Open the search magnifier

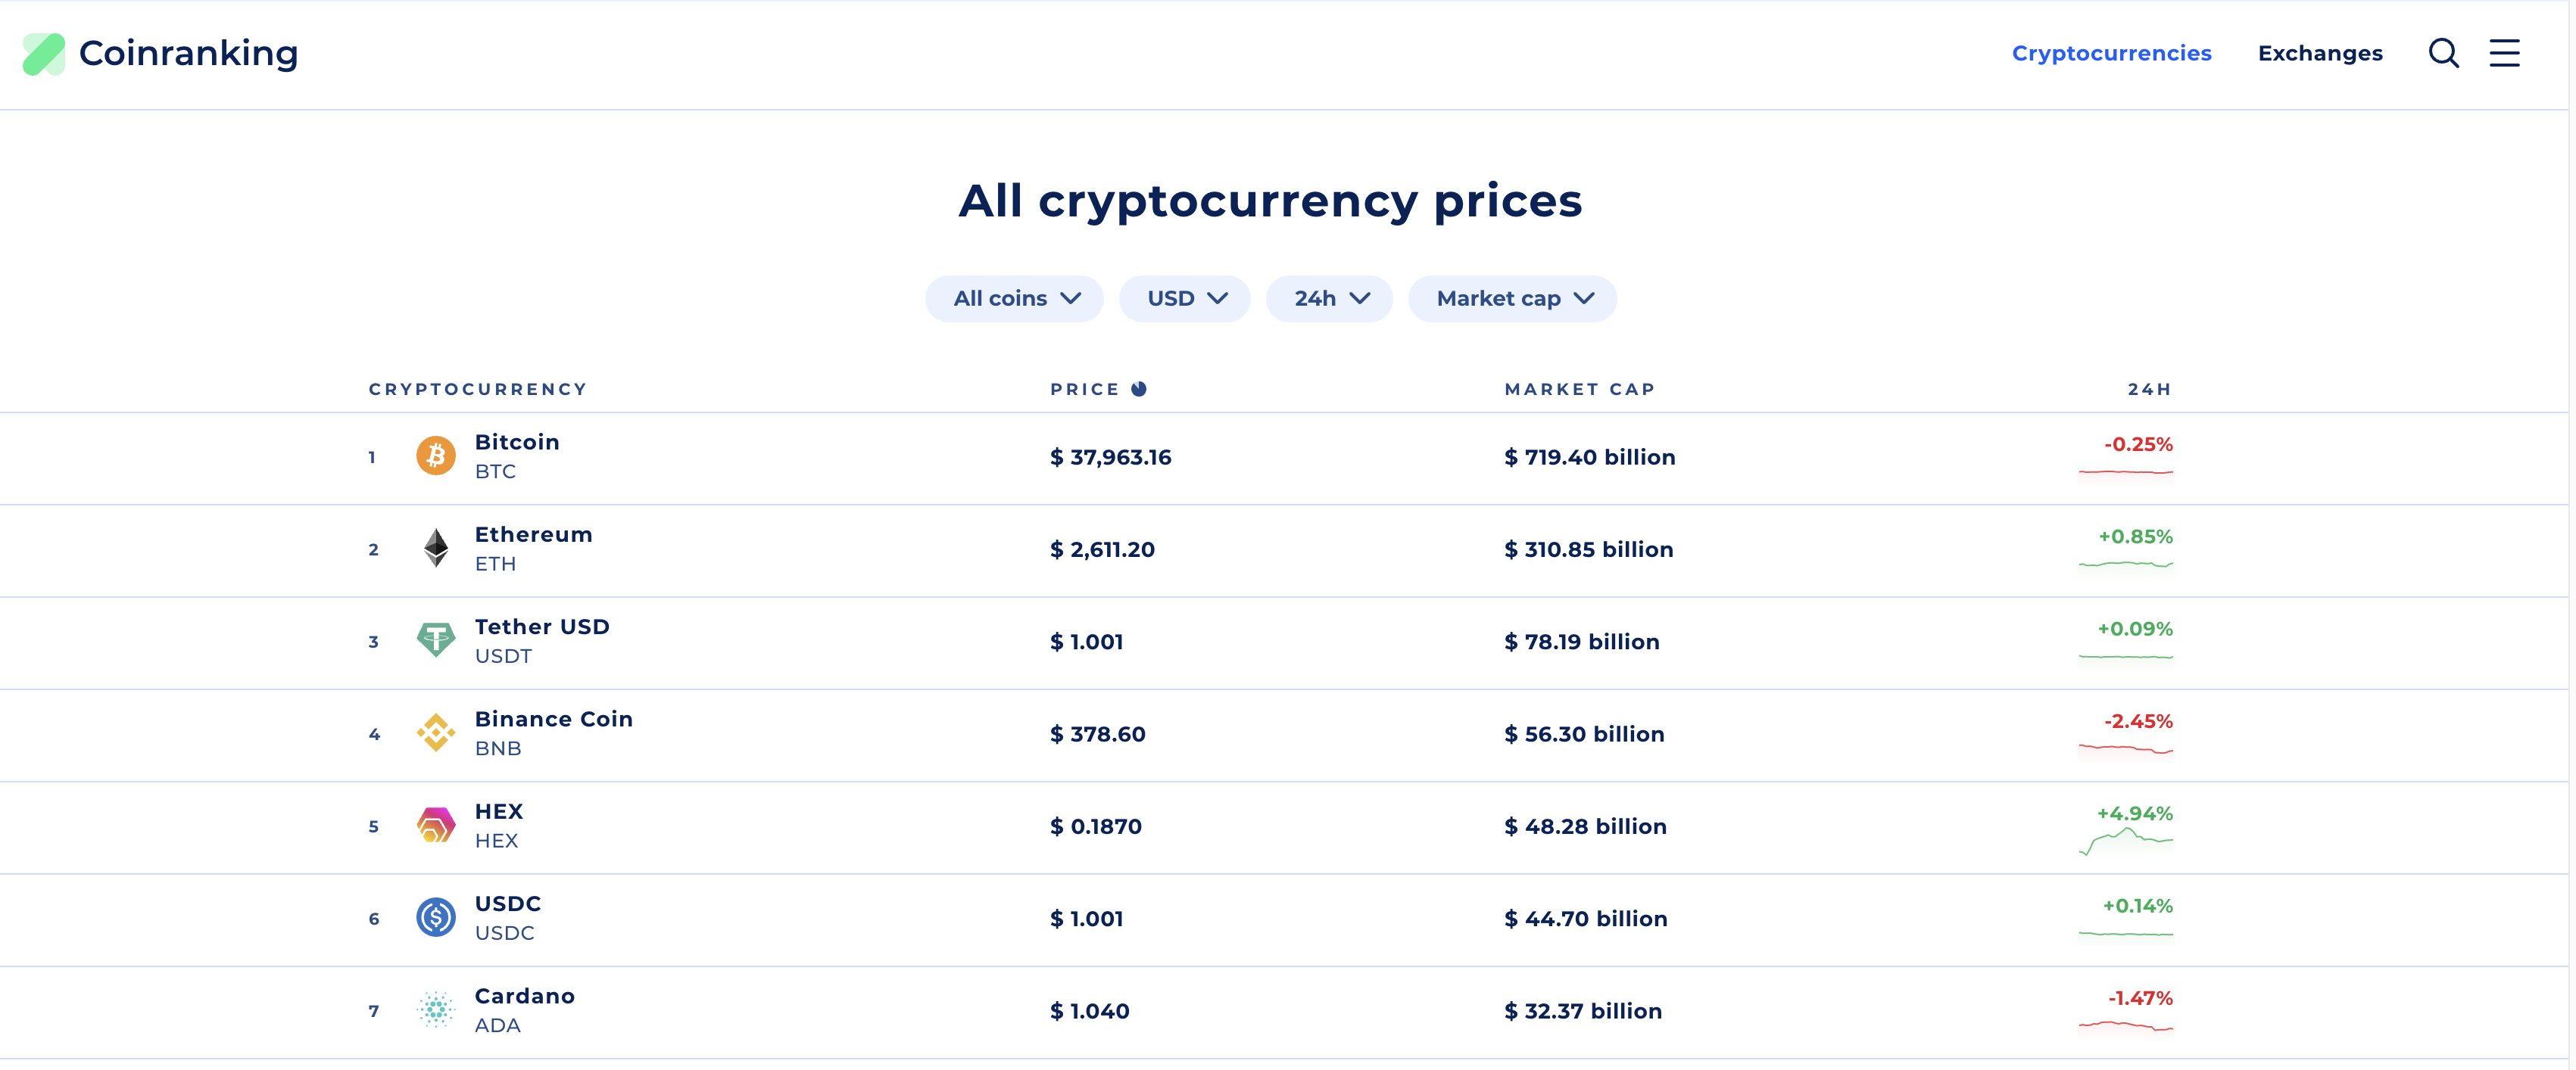[2444, 53]
